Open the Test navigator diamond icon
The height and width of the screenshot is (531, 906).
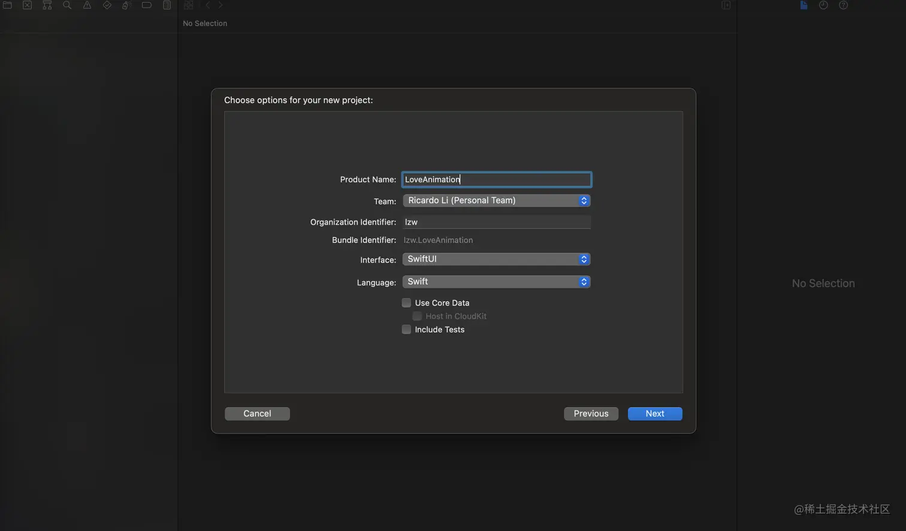[107, 5]
